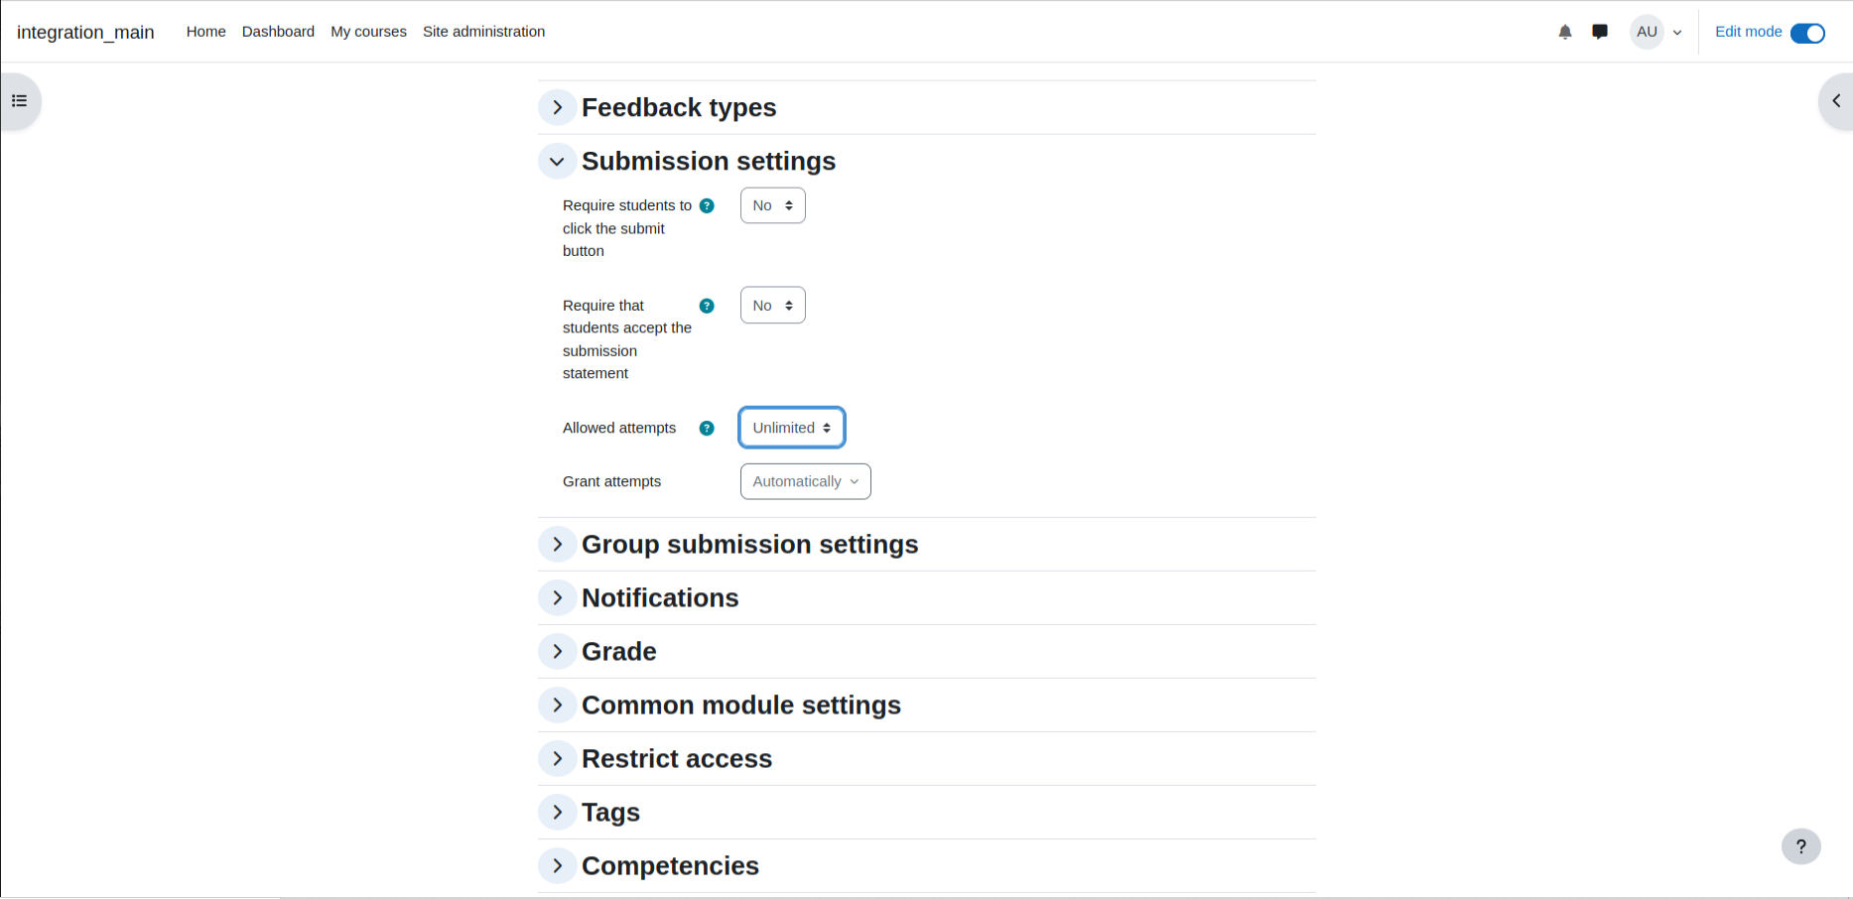Screen dimensions: 1853x899
Task: Expand the Restrict access section
Action: pos(557,758)
